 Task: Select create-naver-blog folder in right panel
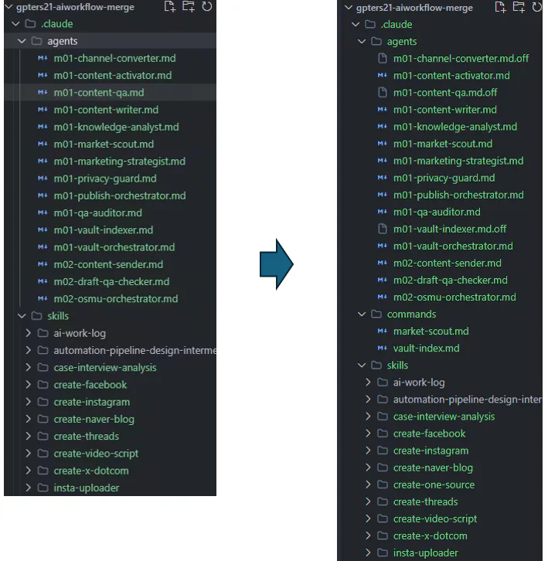(433, 467)
